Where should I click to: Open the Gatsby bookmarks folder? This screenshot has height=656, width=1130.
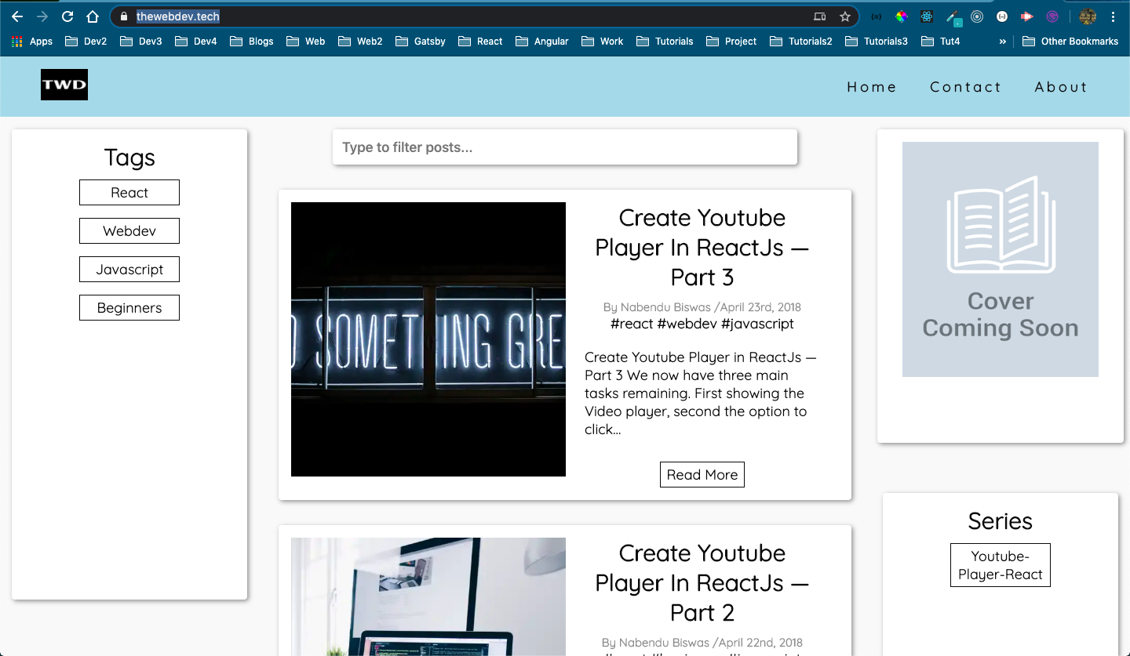421,42
